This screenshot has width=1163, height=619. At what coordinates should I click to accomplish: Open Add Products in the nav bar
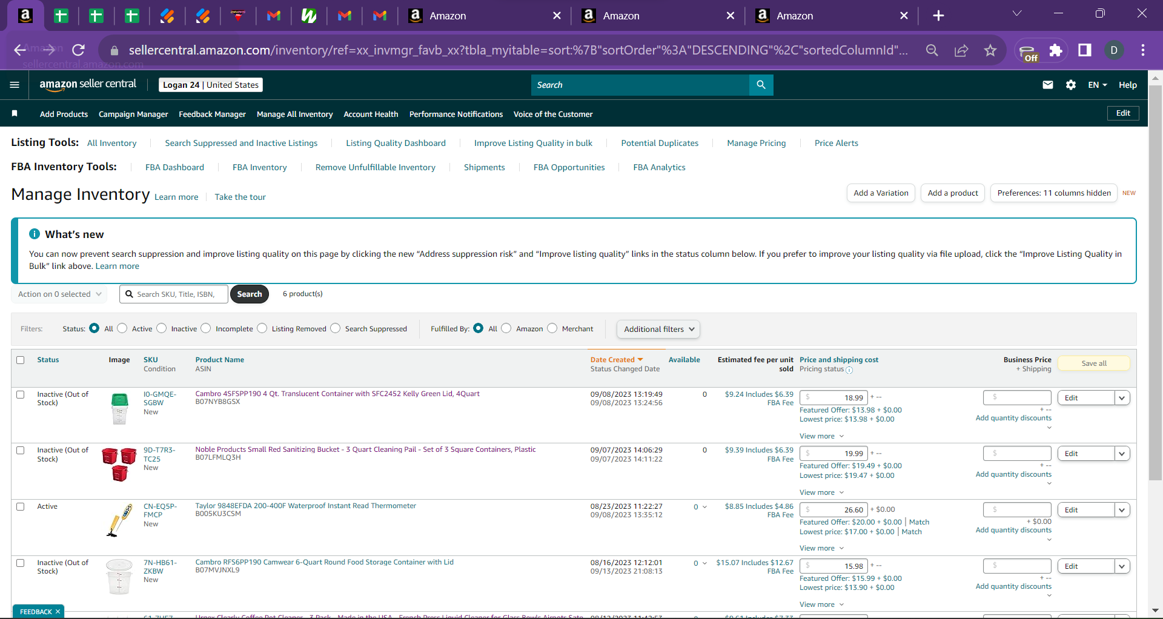click(x=64, y=114)
